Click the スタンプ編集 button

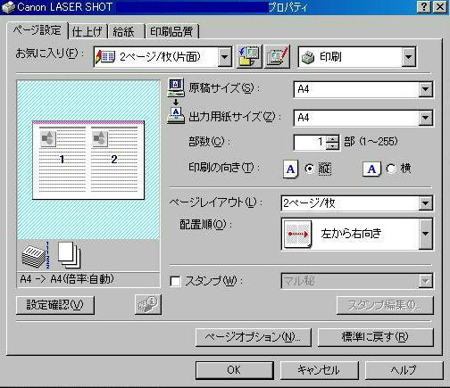tap(385, 305)
